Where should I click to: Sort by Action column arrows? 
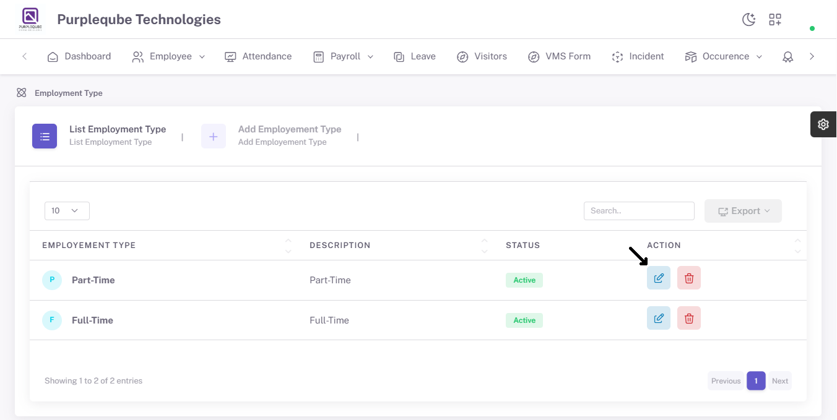[797, 246]
